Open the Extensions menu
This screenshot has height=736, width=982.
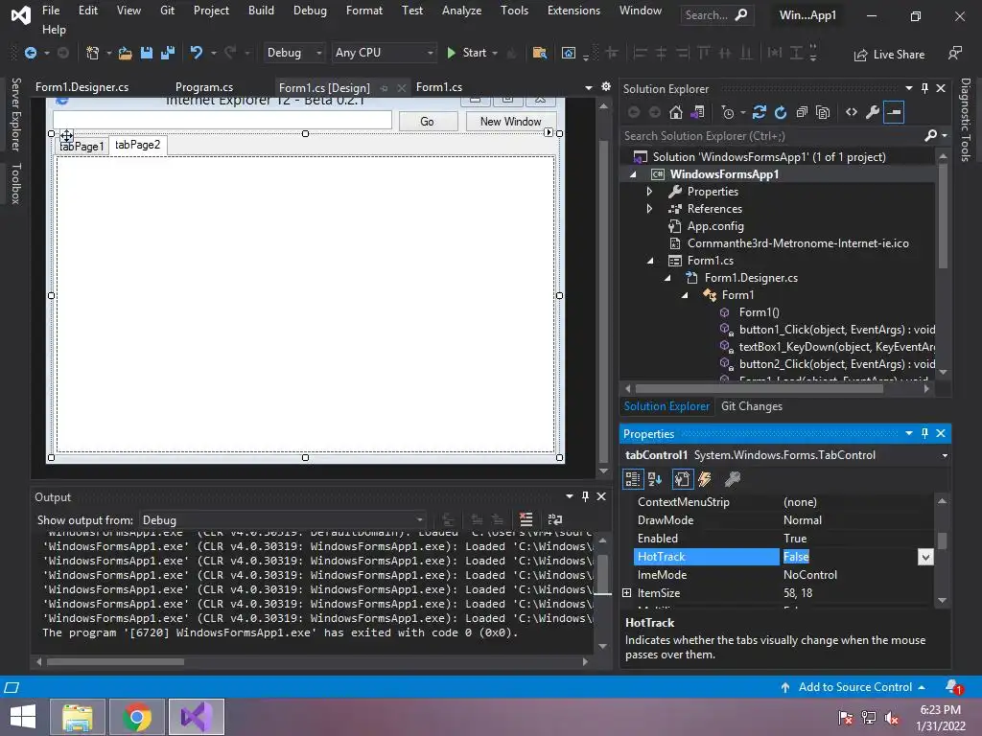pos(573,11)
